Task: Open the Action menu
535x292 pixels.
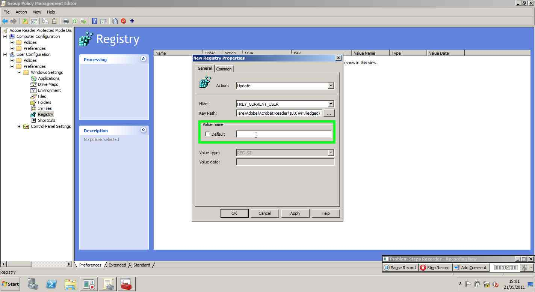Action: (21, 12)
